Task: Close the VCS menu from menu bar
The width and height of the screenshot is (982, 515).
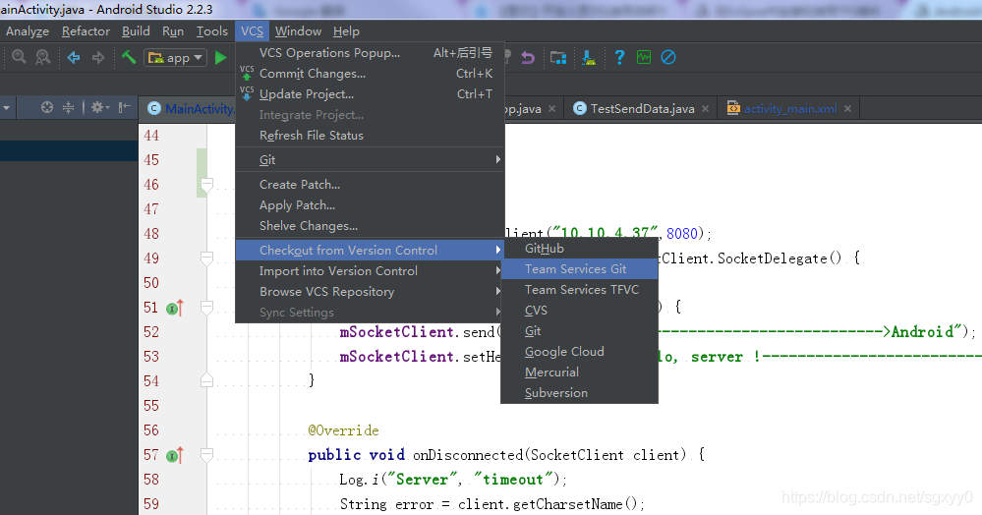Action: point(252,31)
